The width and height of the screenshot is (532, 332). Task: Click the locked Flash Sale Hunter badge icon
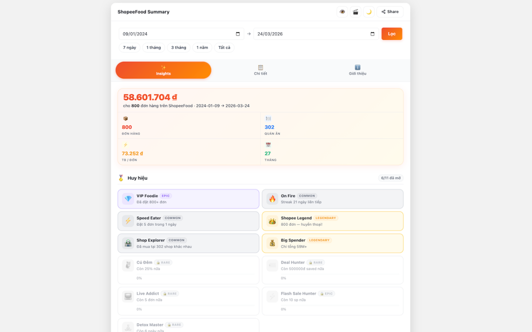[x=272, y=296]
